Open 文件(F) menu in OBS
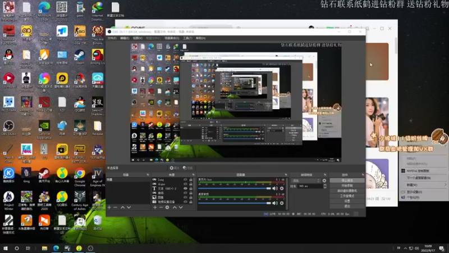 (x=112, y=38)
